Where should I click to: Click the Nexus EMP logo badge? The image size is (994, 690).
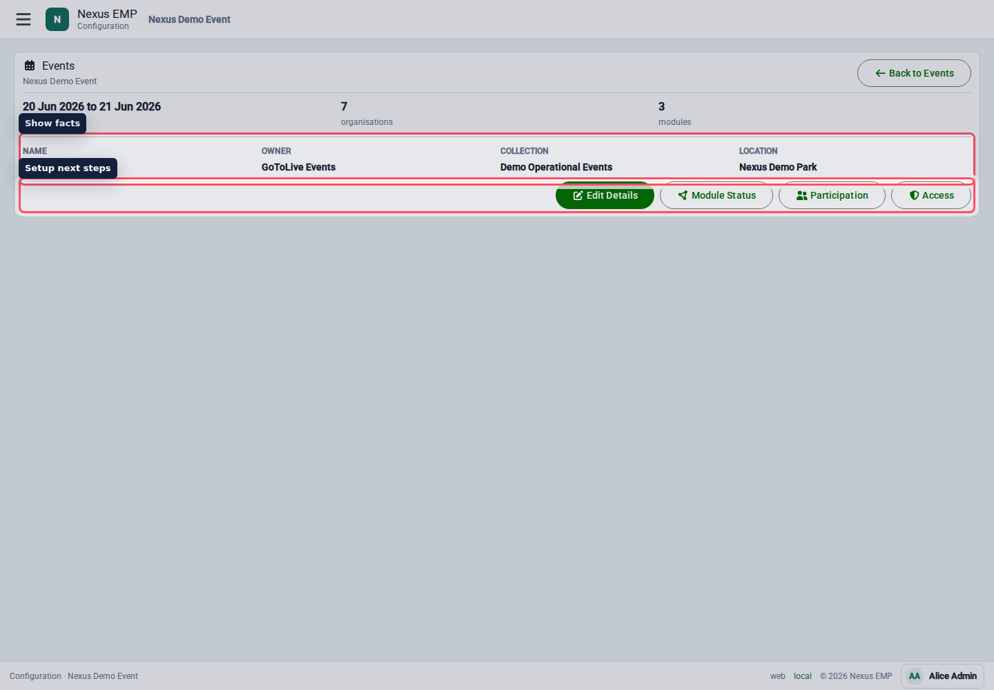(57, 19)
